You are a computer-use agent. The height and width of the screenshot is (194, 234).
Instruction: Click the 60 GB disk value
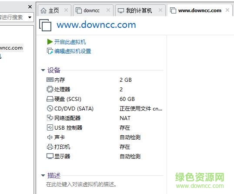click(x=127, y=99)
